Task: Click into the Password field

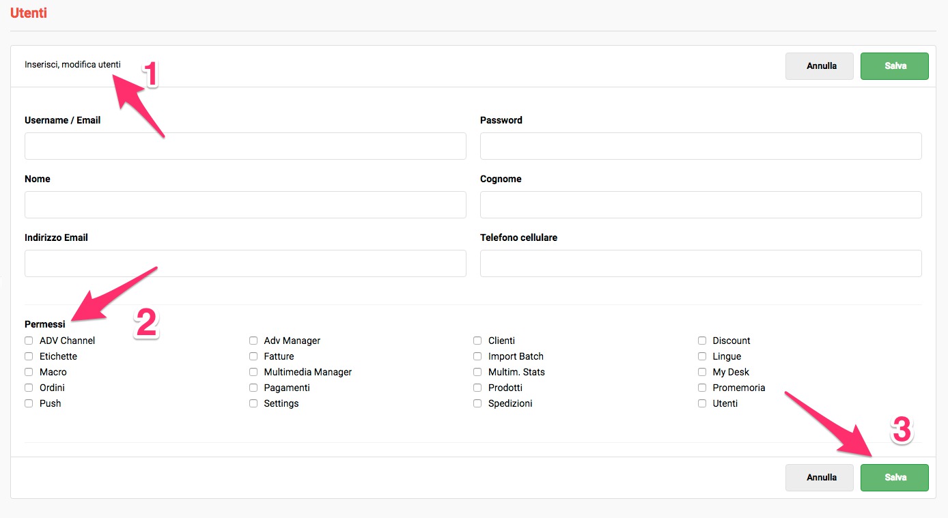Action: [701, 146]
